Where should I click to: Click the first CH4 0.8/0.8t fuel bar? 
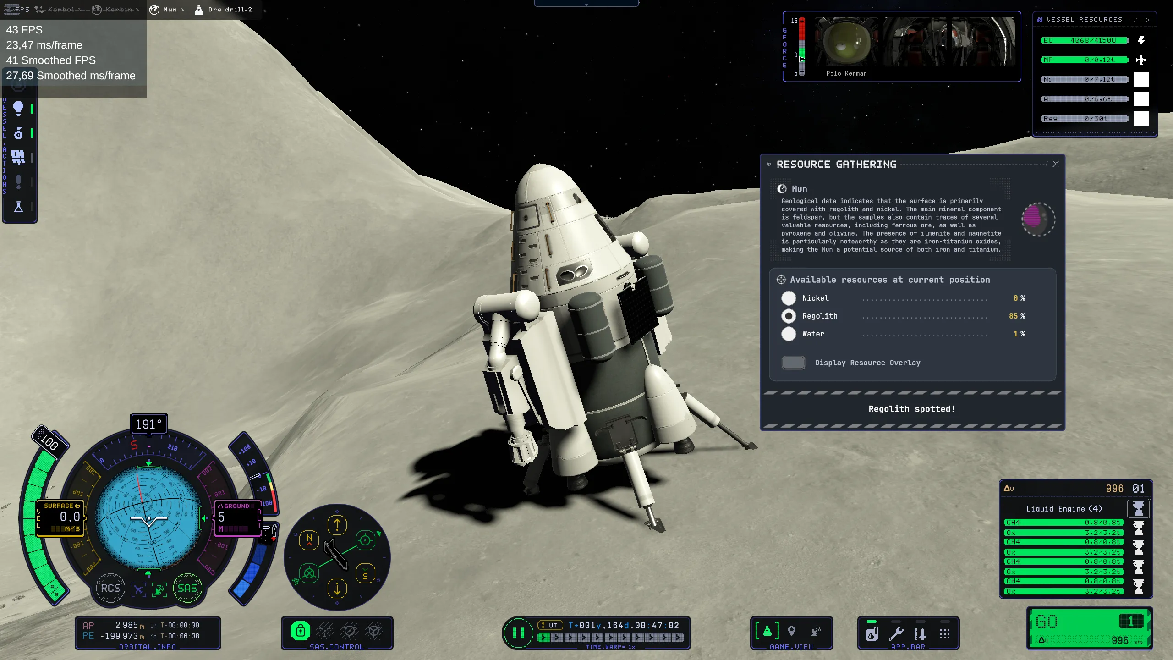(x=1064, y=522)
